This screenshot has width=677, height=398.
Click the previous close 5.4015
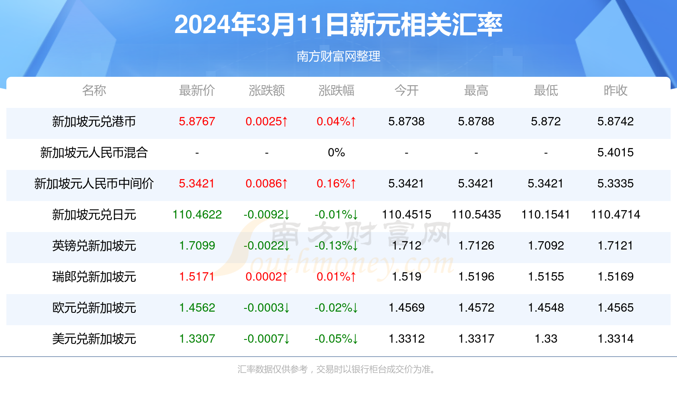point(616,152)
